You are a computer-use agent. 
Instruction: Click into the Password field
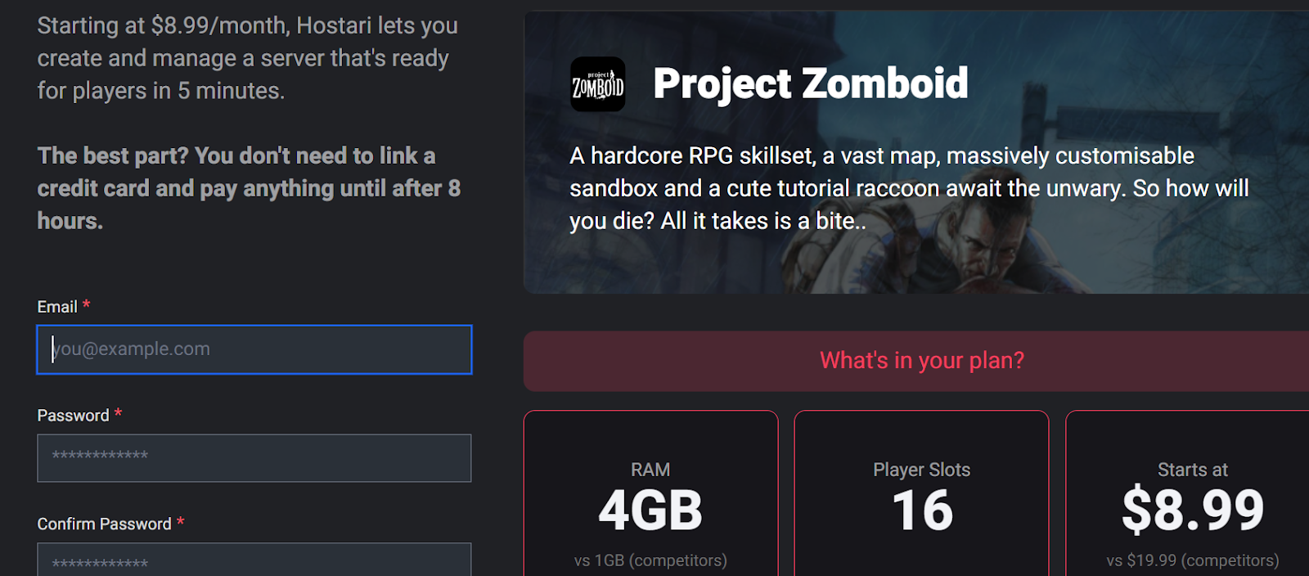click(254, 458)
